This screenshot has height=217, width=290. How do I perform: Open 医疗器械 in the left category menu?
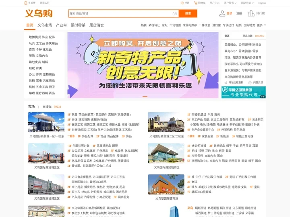pos(42,93)
